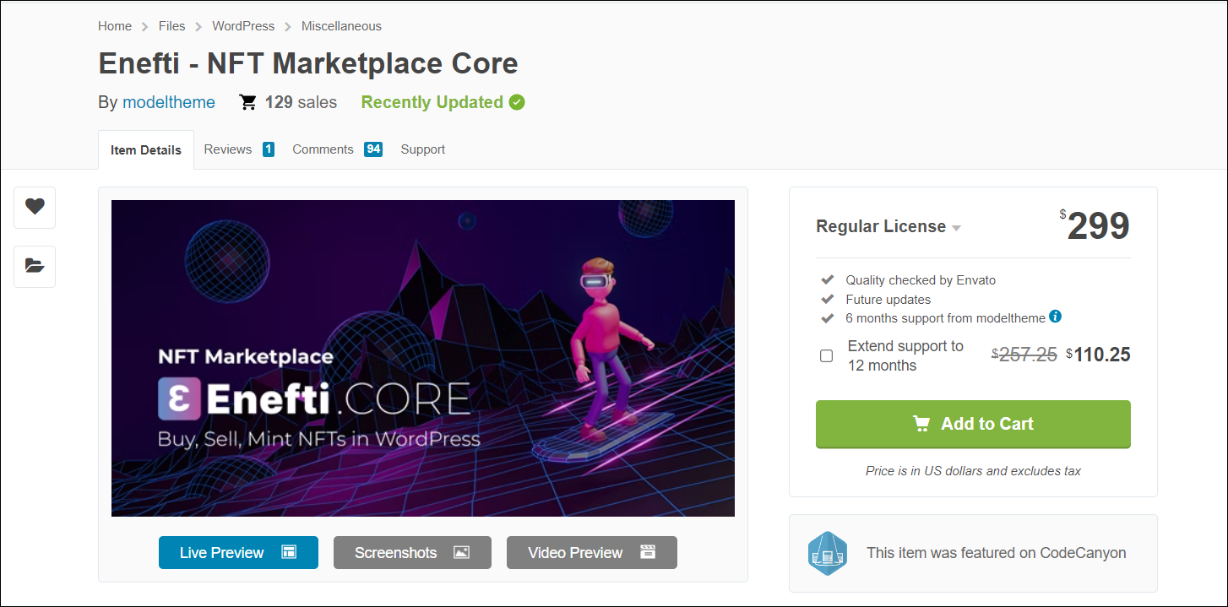Click the support info icon beside modeltheme
Screen dimensions: 1228x607
1055,317
